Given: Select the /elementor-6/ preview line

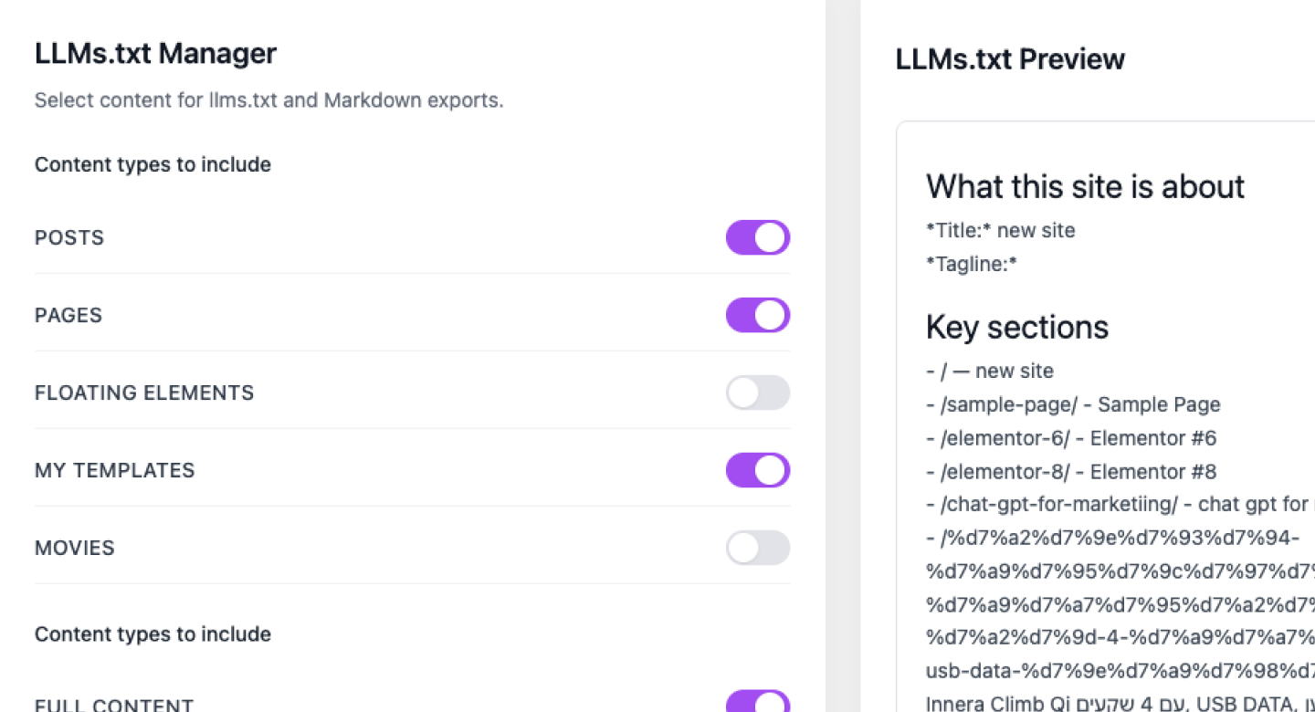Looking at the screenshot, I should [x=1071, y=438].
